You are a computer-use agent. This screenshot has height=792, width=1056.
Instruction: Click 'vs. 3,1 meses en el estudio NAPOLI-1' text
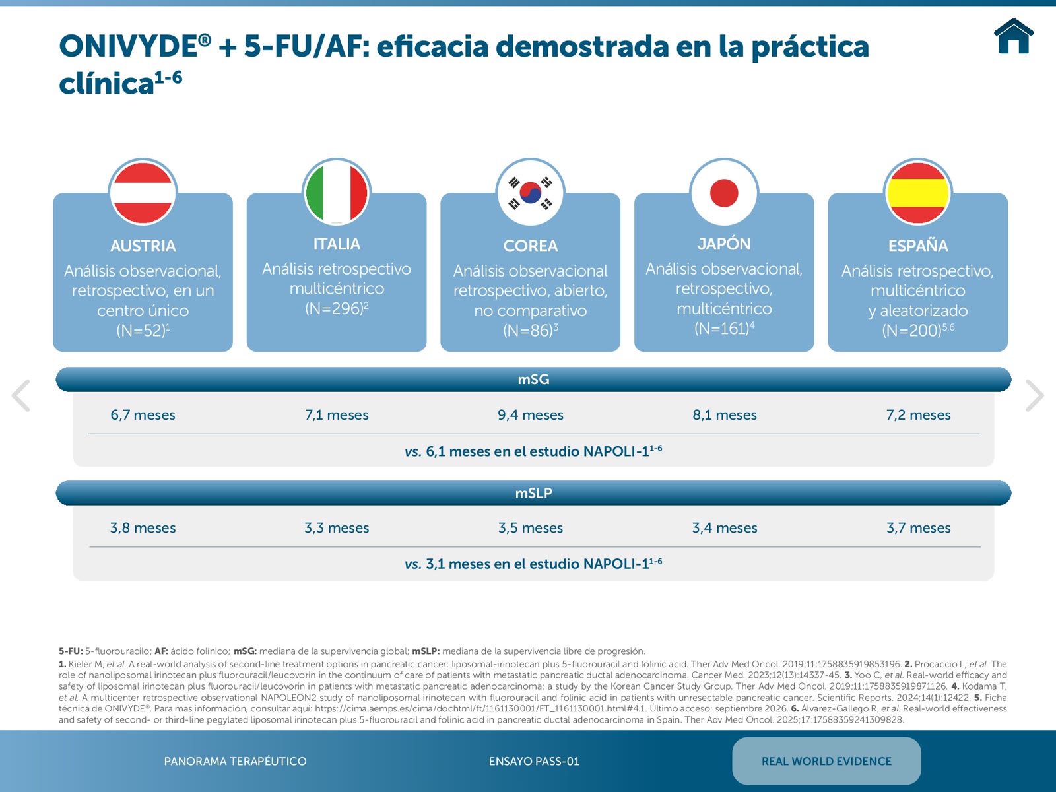(x=533, y=564)
